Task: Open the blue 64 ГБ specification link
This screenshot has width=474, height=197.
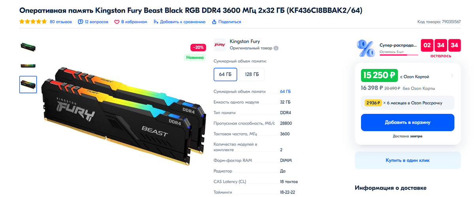Action: tap(285, 91)
